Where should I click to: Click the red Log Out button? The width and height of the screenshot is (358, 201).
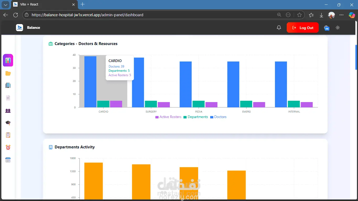tap(303, 27)
